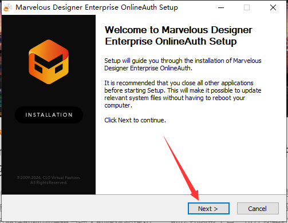Viewport: 288px width, 223px height.
Task: Click the installer icon in the title bar
Action: pyautogui.click(x=7, y=7)
